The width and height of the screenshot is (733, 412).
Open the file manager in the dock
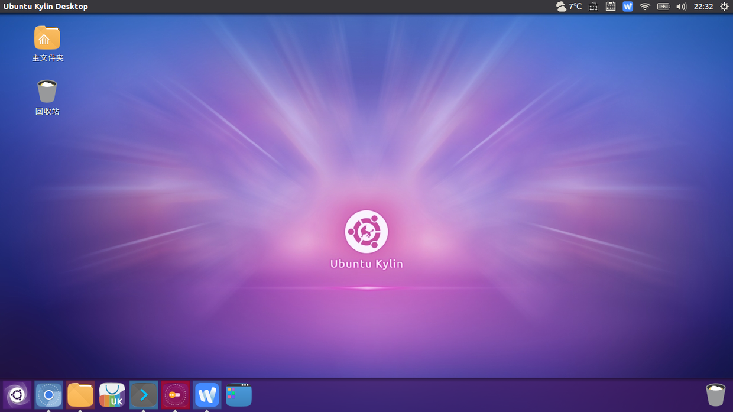(x=80, y=395)
